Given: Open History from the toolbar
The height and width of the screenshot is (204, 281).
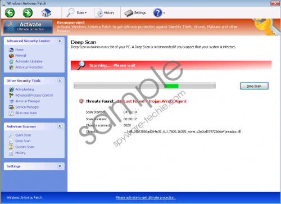Looking at the screenshot, I should coord(105,13).
